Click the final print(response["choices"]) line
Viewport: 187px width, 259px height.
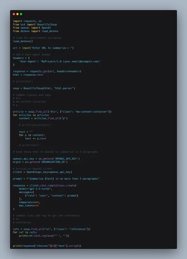(47, 246)
